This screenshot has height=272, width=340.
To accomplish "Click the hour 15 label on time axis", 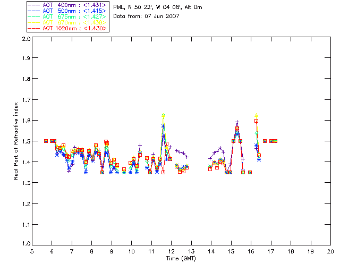I will click(x=231, y=251).
